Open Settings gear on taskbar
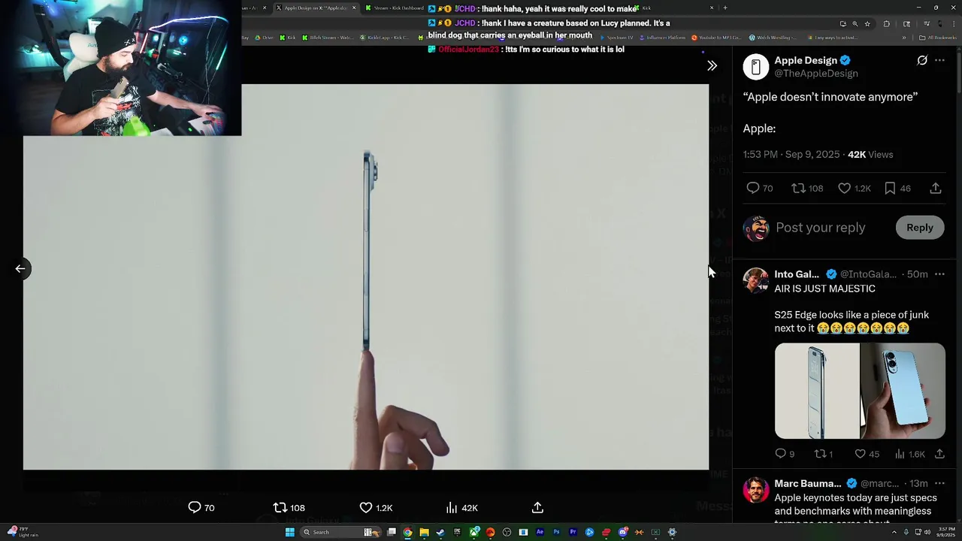The height and width of the screenshot is (541, 962). pos(672,532)
